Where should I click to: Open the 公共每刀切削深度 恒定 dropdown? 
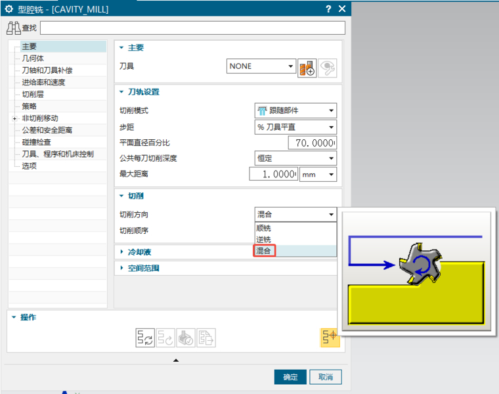(x=295, y=158)
